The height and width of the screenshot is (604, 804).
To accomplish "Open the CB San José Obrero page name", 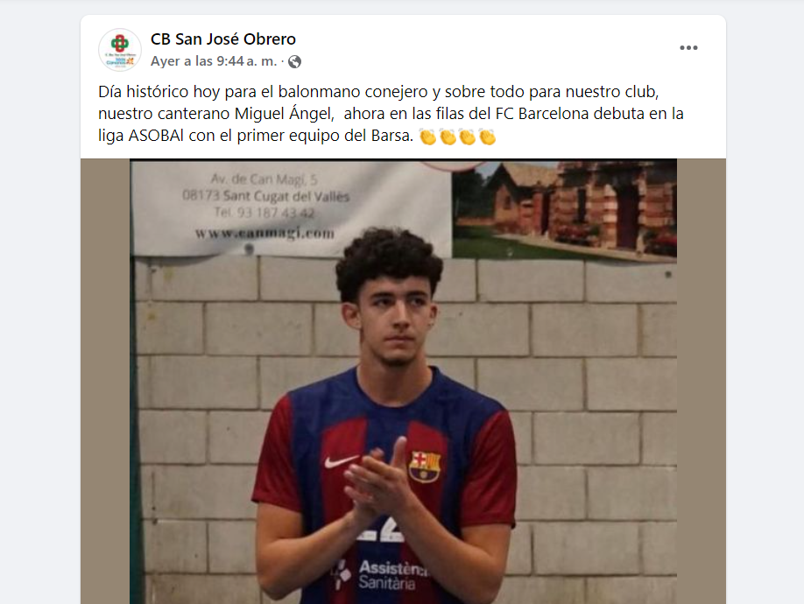I will [223, 39].
